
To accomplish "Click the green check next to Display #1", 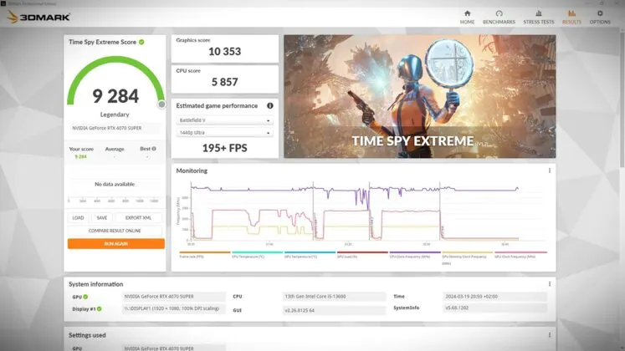I will pyautogui.click(x=100, y=308).
